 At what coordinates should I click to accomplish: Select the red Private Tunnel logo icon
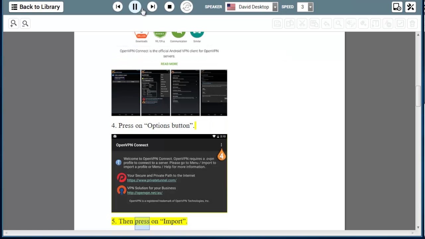[122, 178]
